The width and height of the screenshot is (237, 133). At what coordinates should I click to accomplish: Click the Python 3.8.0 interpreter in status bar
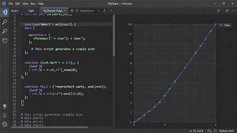point(227,131)
